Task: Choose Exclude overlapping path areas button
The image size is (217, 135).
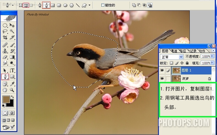Action: [150, 5]
